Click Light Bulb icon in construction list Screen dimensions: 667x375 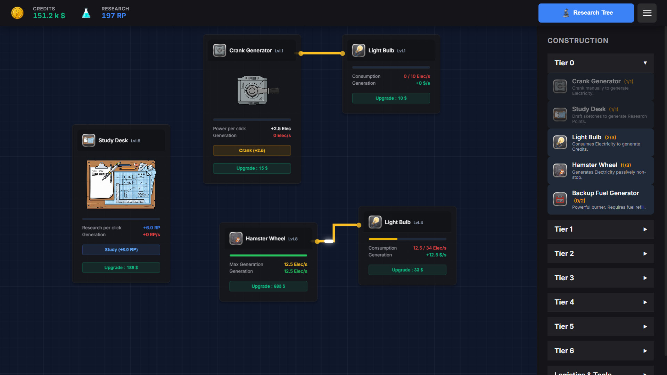[x=560, y=142]
